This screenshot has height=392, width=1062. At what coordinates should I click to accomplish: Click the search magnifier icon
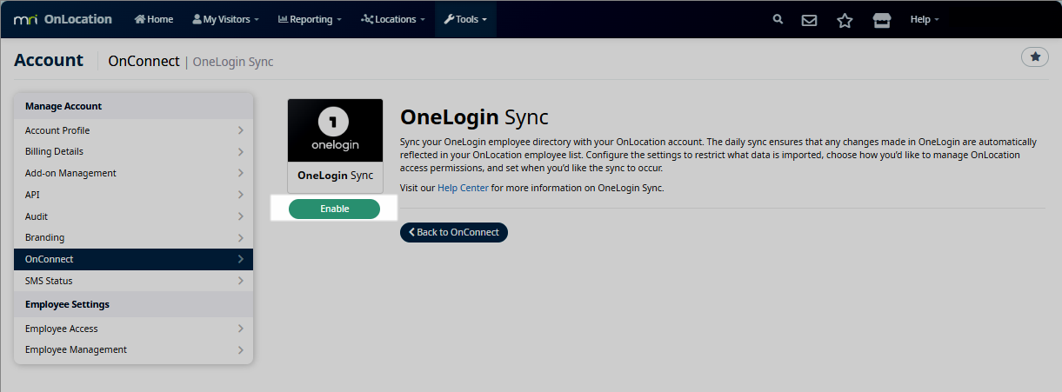(x=778, y=19)
